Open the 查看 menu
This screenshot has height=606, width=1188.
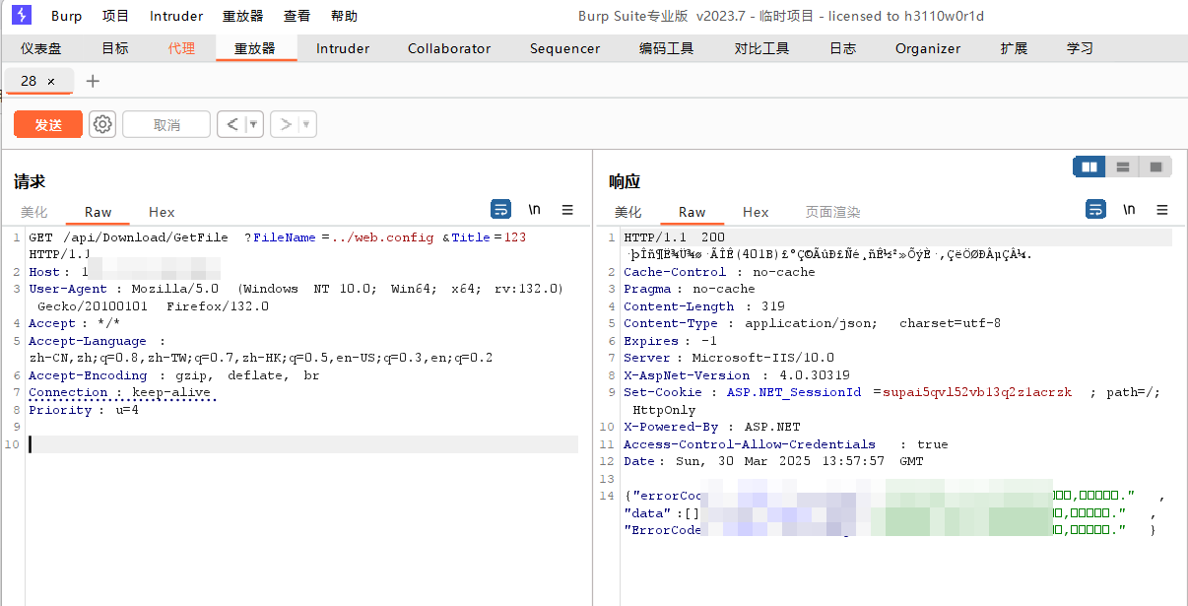coord(297,16)
